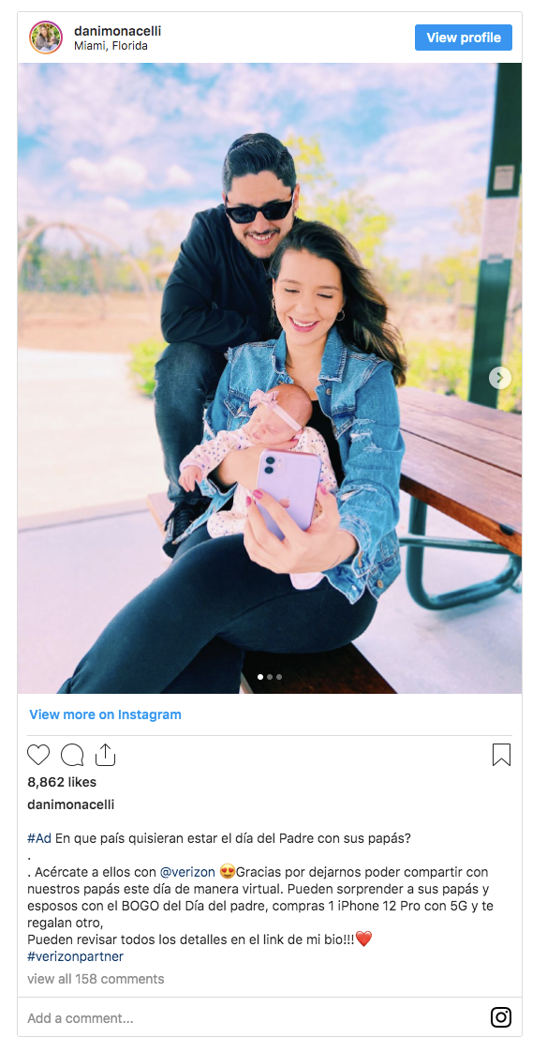
Task: Click the #Ad hashtag
Action: [x=39, y=838]
